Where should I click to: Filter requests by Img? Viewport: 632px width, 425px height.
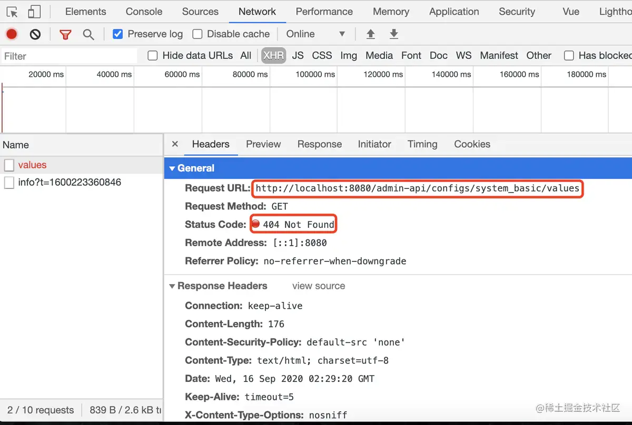(349, 56)
